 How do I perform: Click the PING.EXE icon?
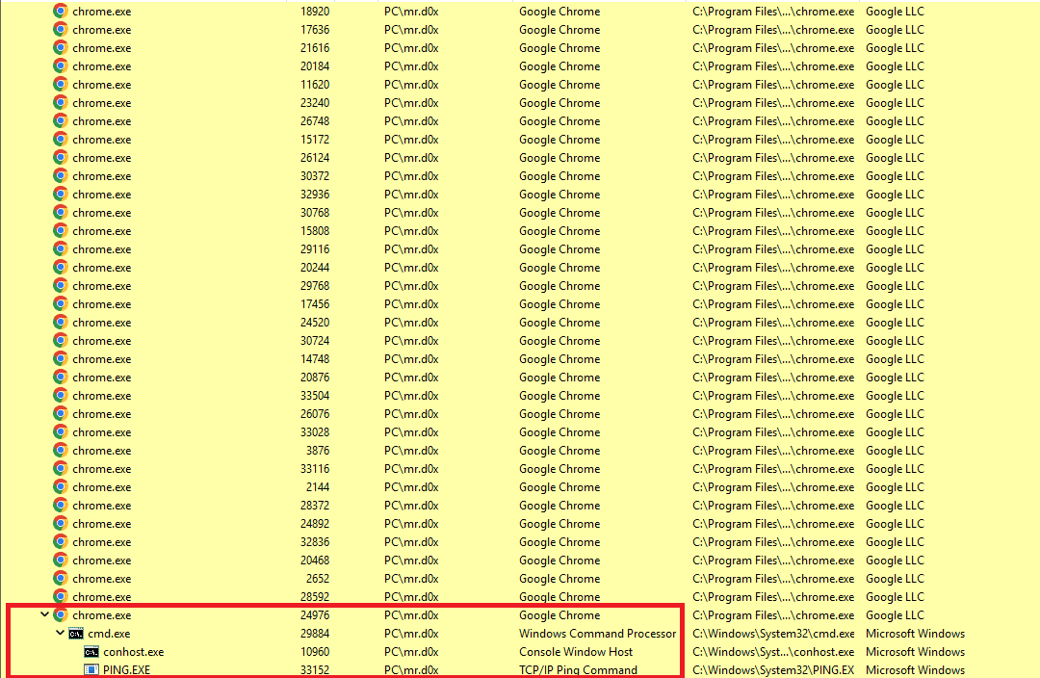pyautogui.click(x=91, y=670)
